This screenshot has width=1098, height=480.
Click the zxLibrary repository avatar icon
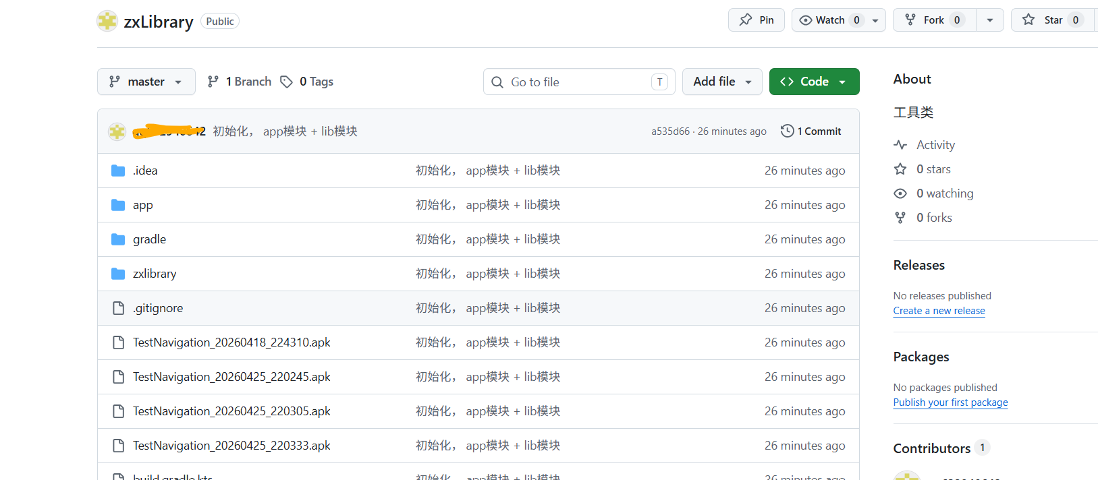107,21
